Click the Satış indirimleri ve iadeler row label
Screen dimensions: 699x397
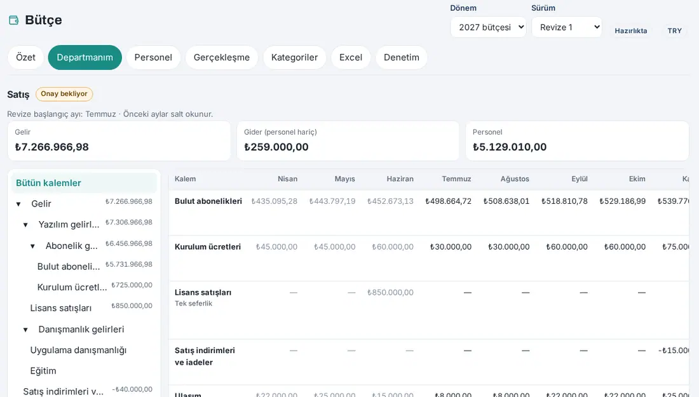205,356
